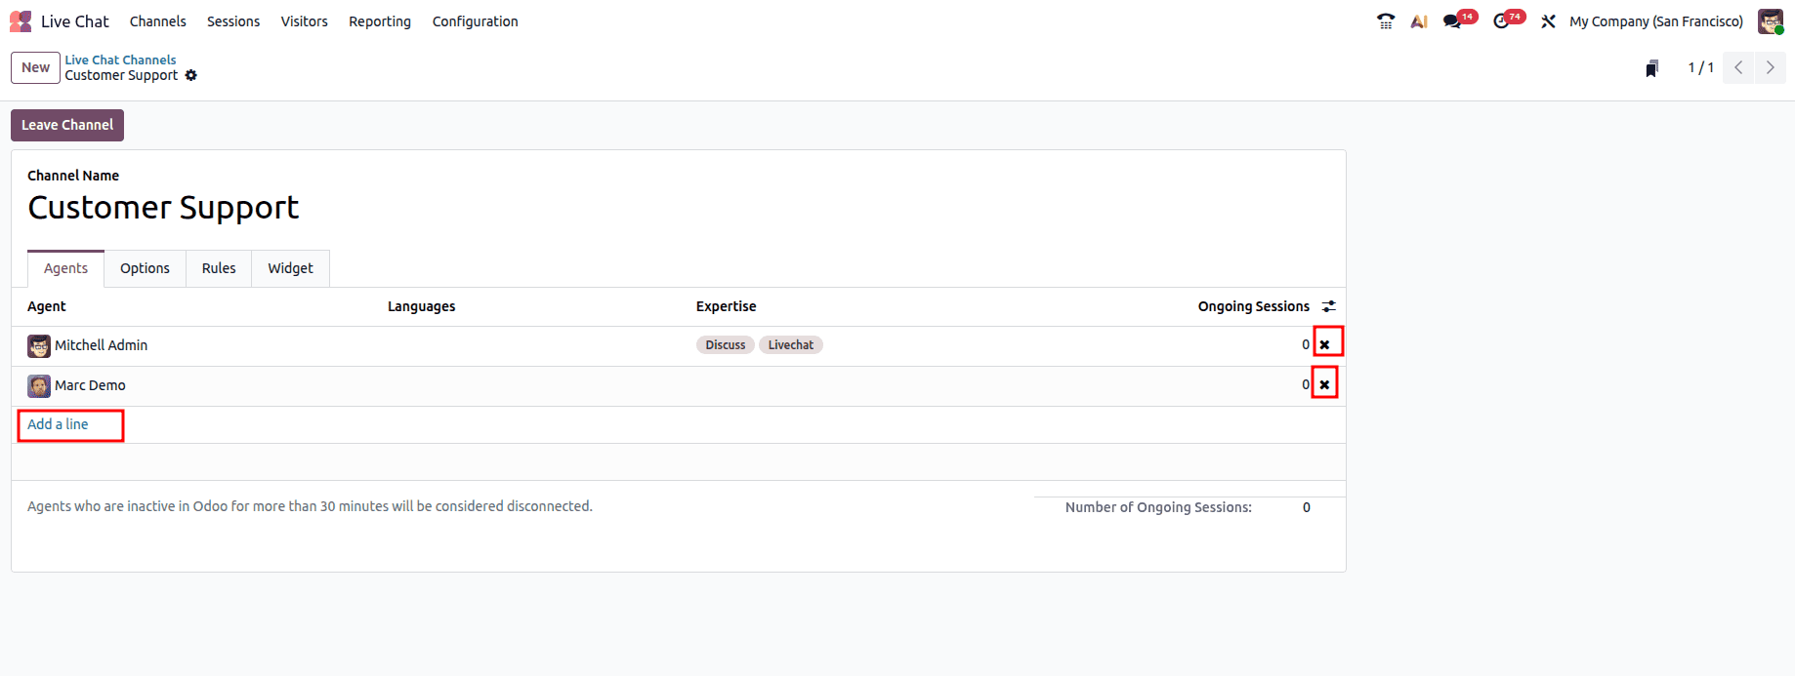
Task: Click the gear actions icon beside Customer Support
Action: (191, 75)
